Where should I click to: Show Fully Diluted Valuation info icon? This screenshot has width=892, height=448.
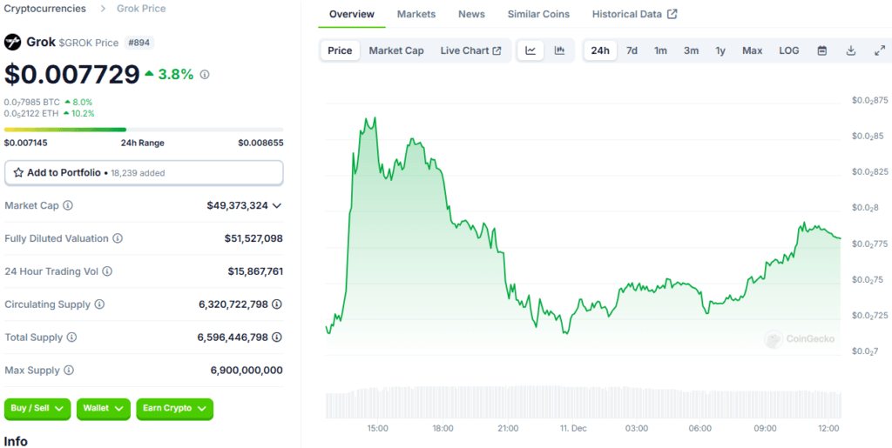(118, 238)
